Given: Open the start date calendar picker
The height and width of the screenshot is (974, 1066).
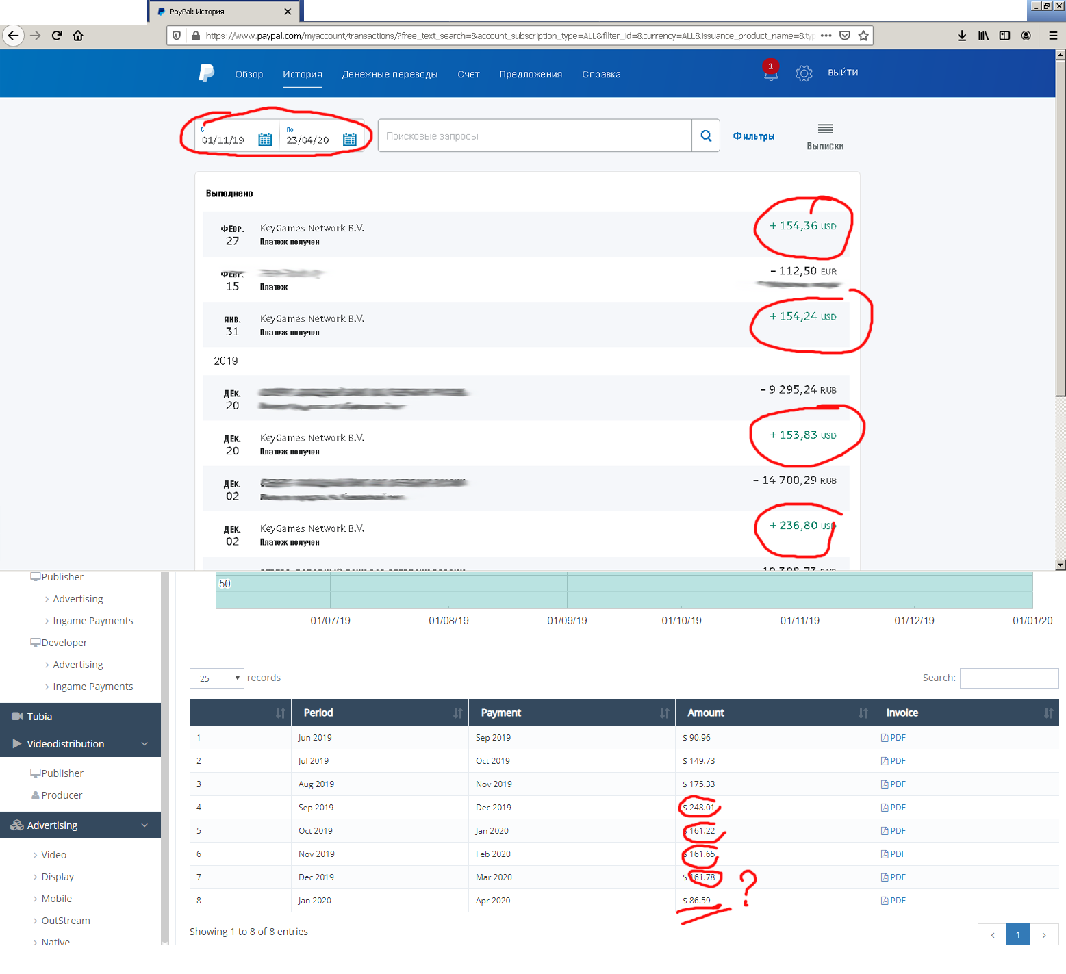Looking at the screenshot, I should pyautogui.click(x=265, y=140).
